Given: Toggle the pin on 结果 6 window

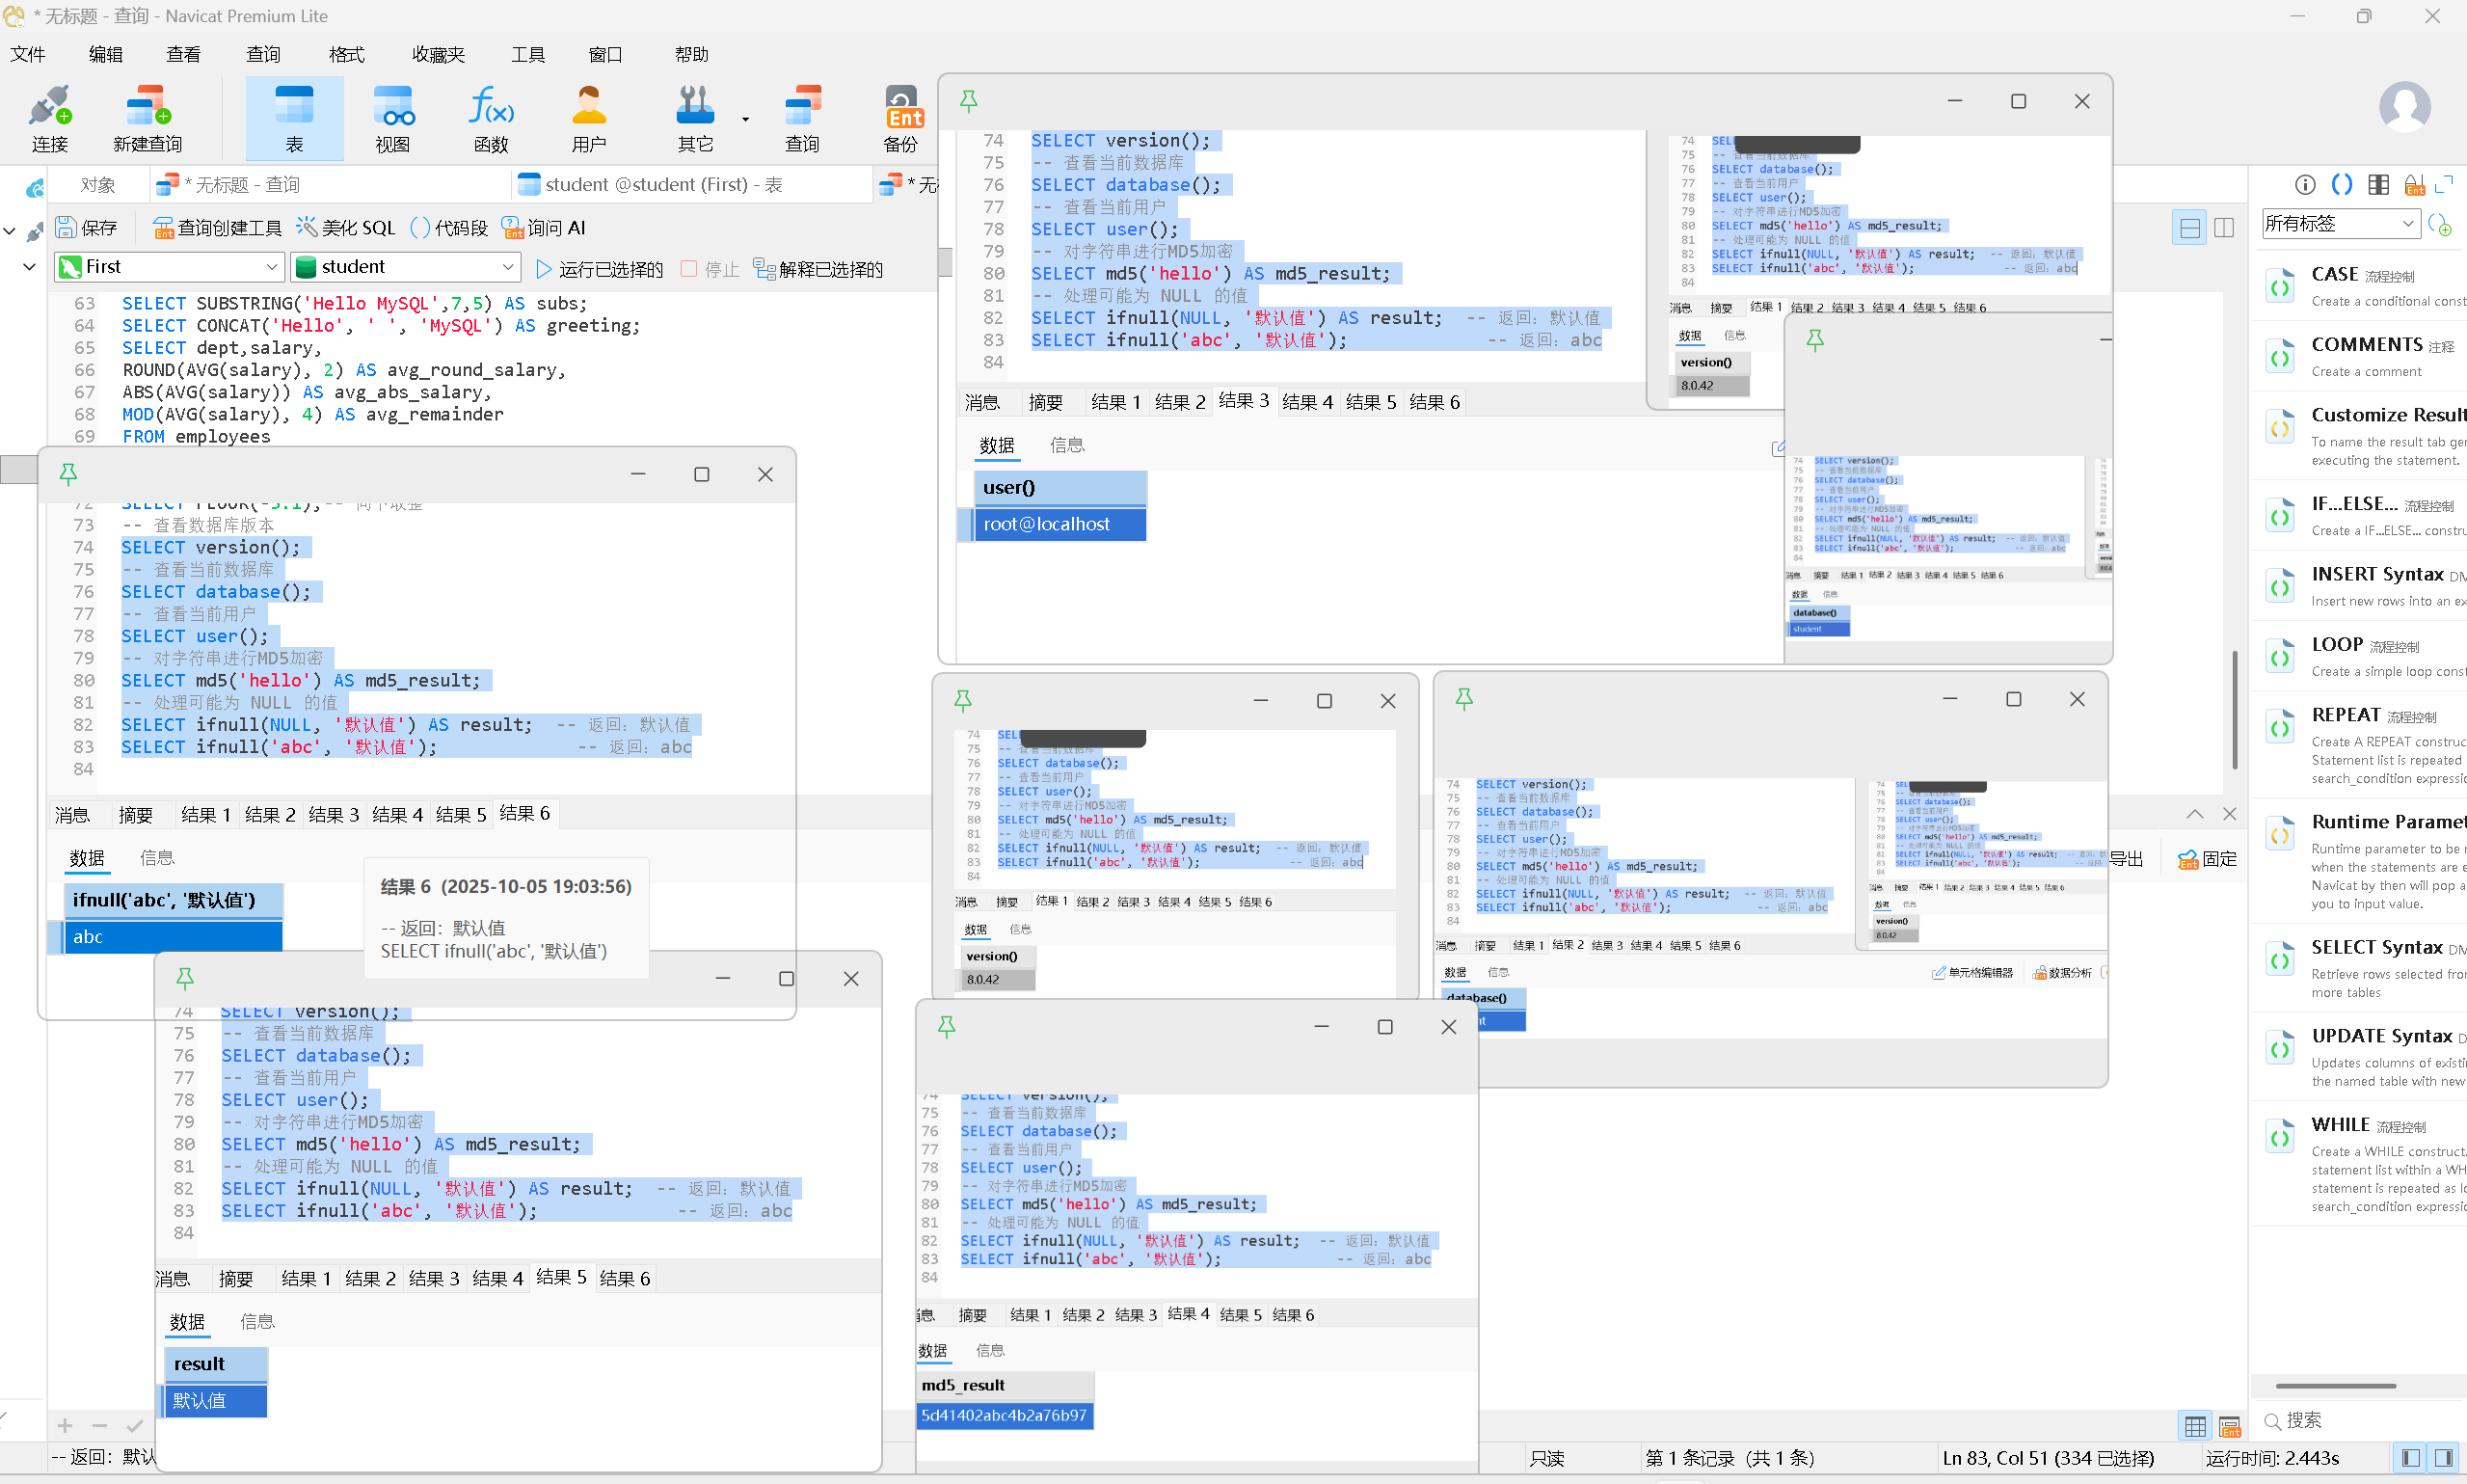Looking at the screenshot, I should [68, 474].
